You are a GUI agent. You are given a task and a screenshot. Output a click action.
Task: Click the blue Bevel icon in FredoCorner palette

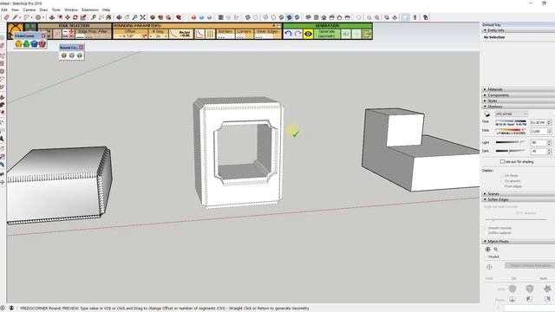(35, 44)
